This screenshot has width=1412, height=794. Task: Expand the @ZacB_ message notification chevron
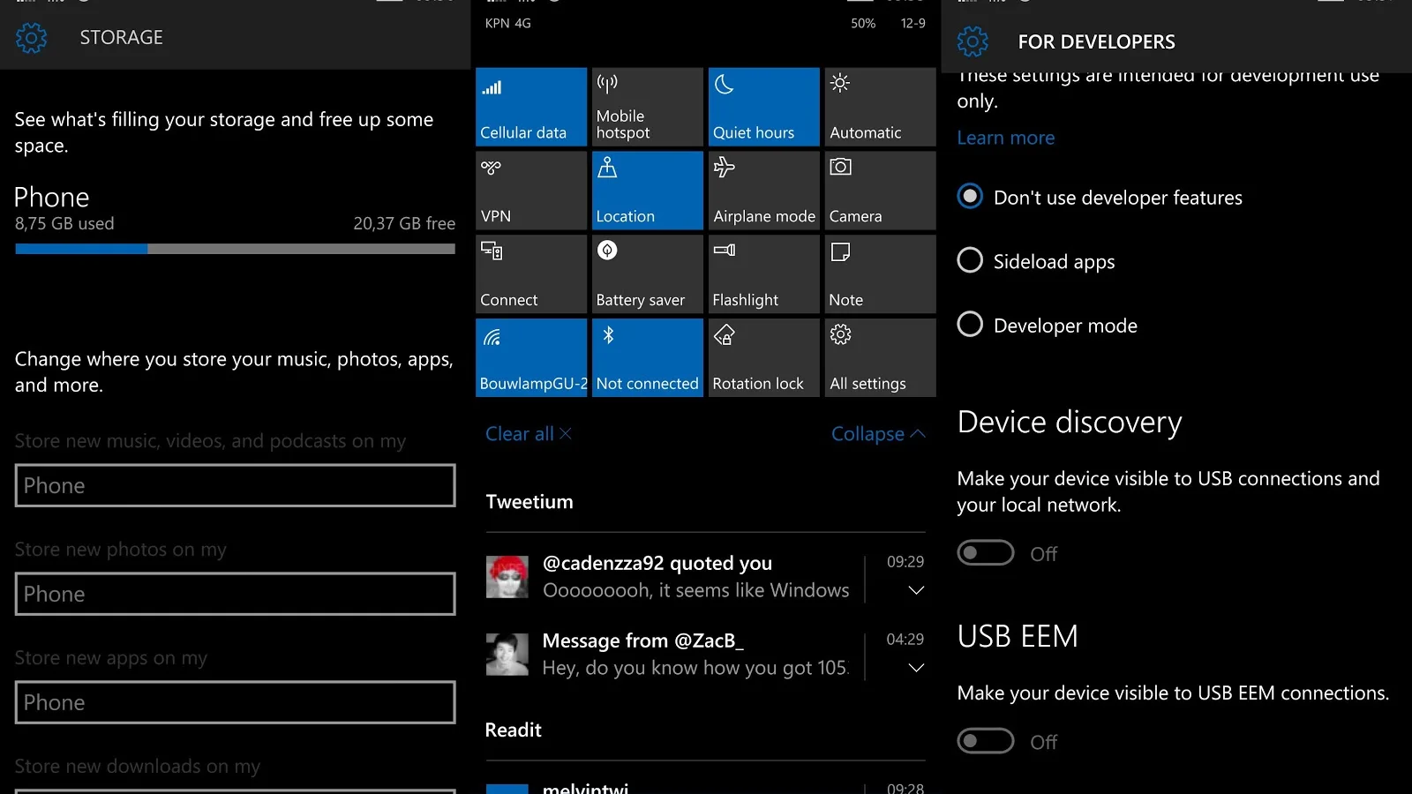coord(916,668)
